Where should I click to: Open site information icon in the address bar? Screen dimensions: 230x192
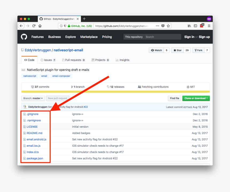[61, 26]
